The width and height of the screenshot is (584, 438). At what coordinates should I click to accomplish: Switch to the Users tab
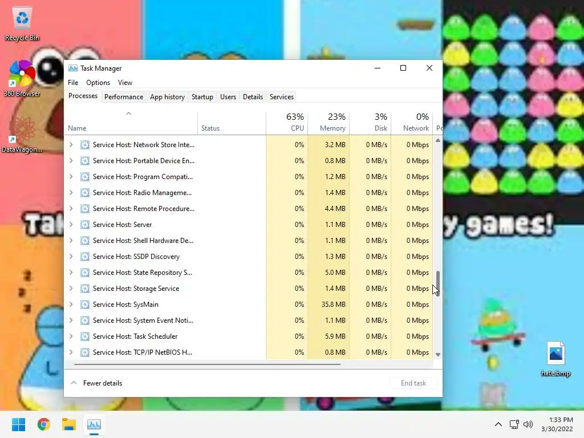228,97
